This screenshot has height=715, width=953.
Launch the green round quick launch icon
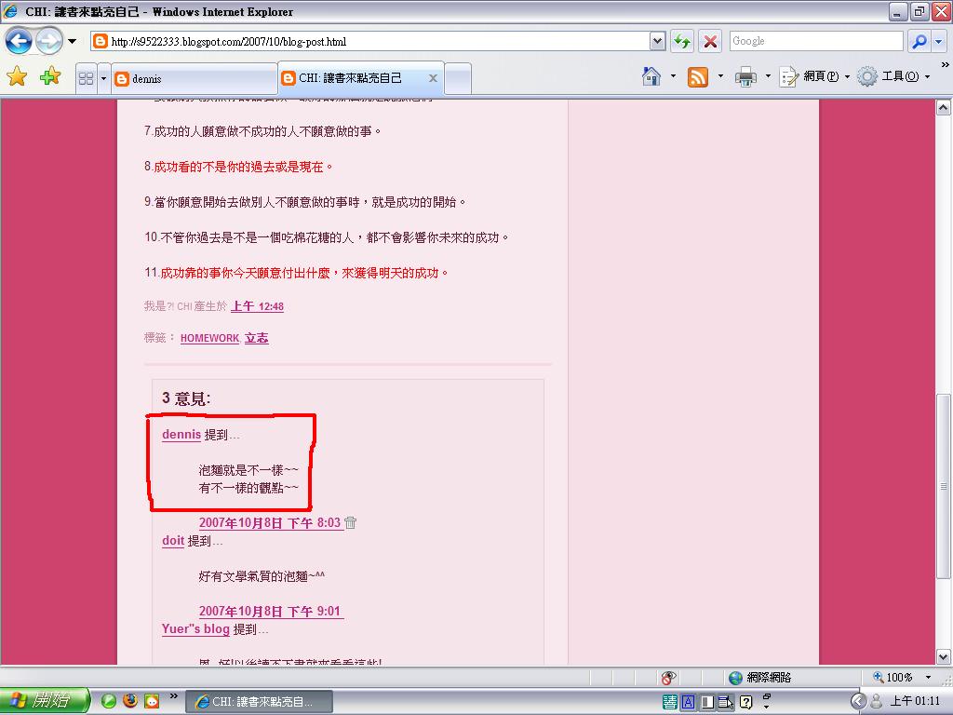109,701
